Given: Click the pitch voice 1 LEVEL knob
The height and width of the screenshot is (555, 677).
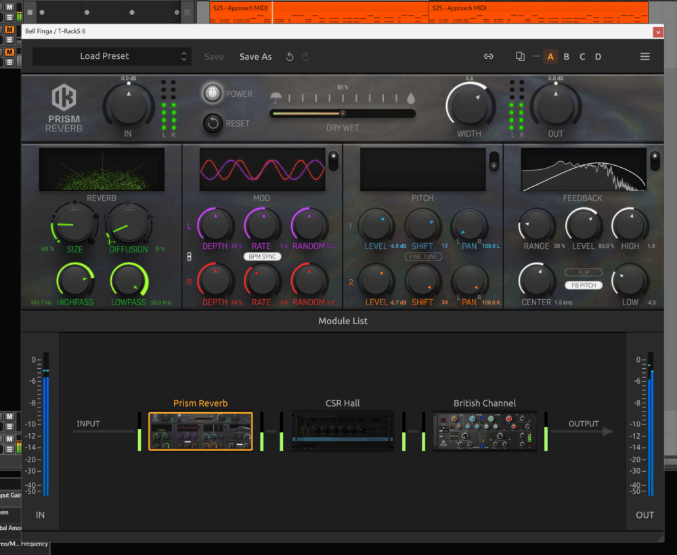Looking at the screenshot, I should (376, 225).
